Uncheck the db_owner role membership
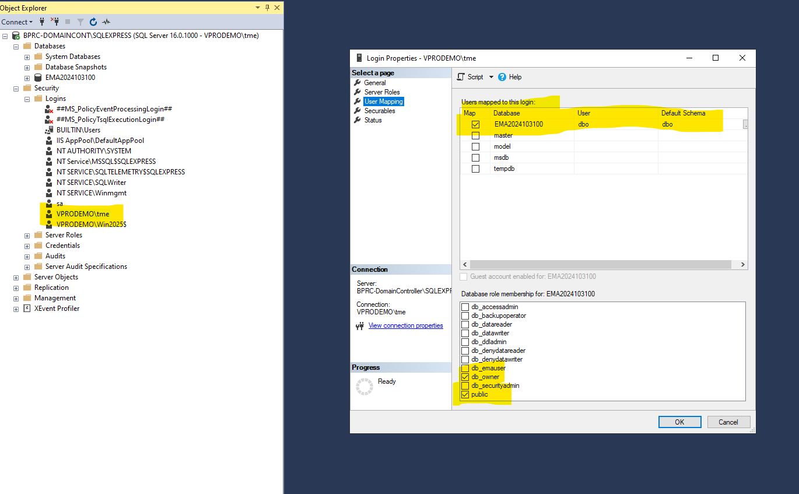This screenshot has width=799, height=494. click(x=465, y=376)
